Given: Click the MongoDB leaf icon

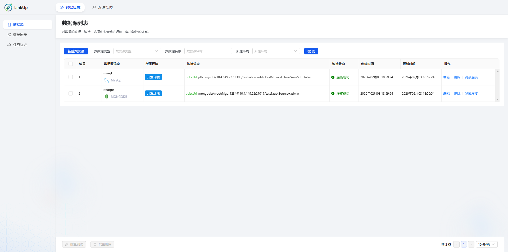Looking at the screenshot, I should pyautogui.click(x=106, y=97).
